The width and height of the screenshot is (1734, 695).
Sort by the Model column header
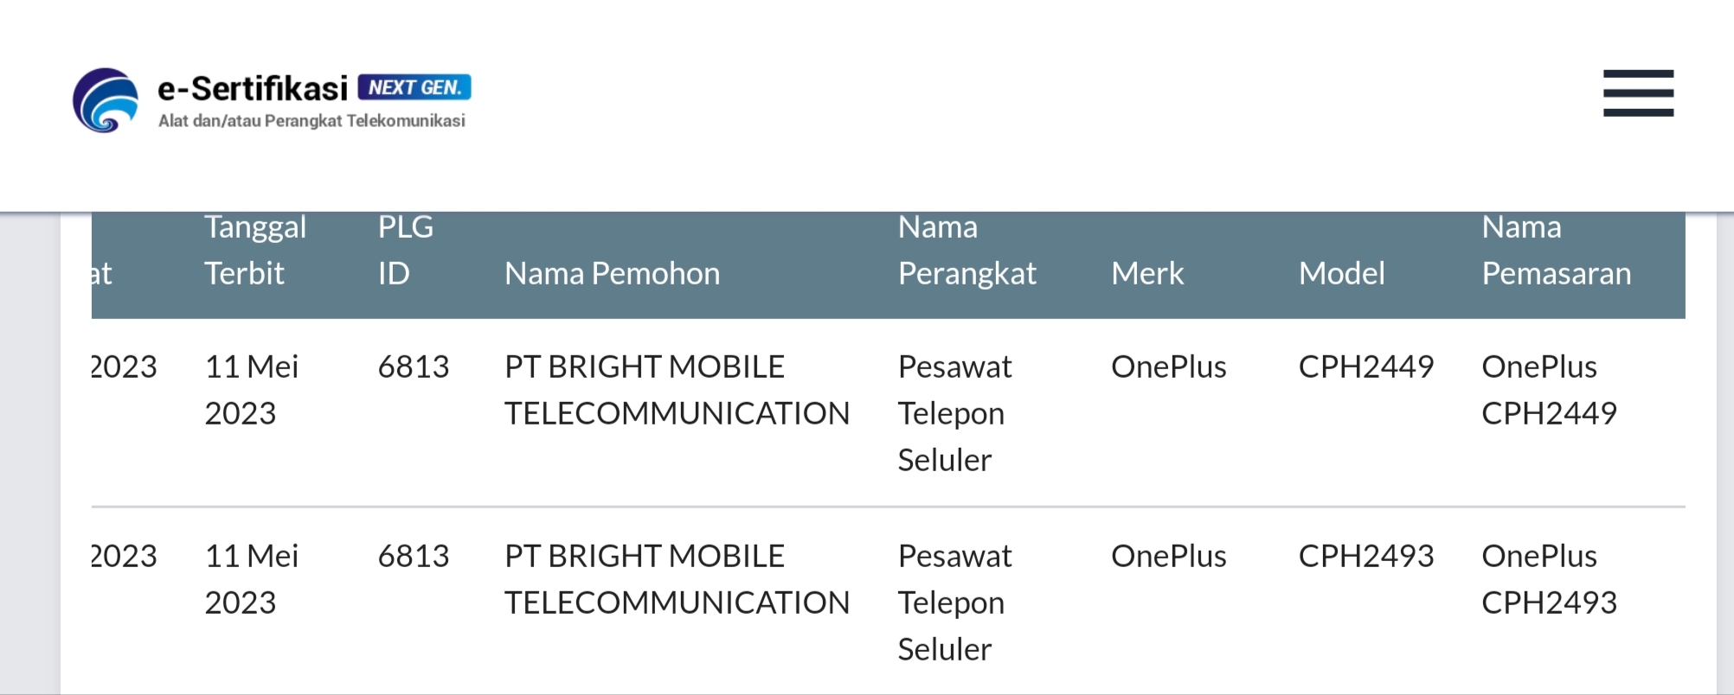(1341, 273)
